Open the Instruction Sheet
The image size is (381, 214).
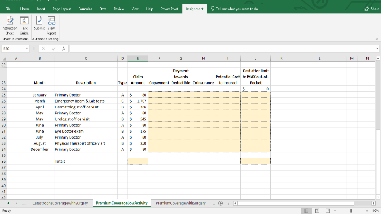click(x=9, y=25)
